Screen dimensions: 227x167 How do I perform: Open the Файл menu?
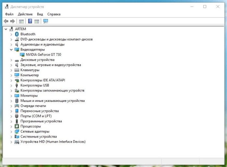click(9, 14)
